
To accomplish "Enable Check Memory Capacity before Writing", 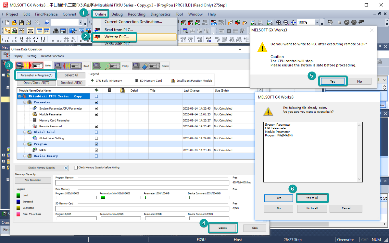I will point(76,168).
